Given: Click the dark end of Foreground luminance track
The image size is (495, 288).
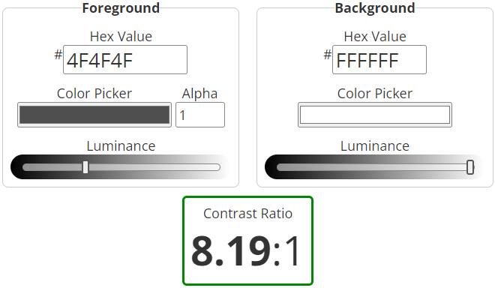Looking at the screenshot, I should click(28, 167).
